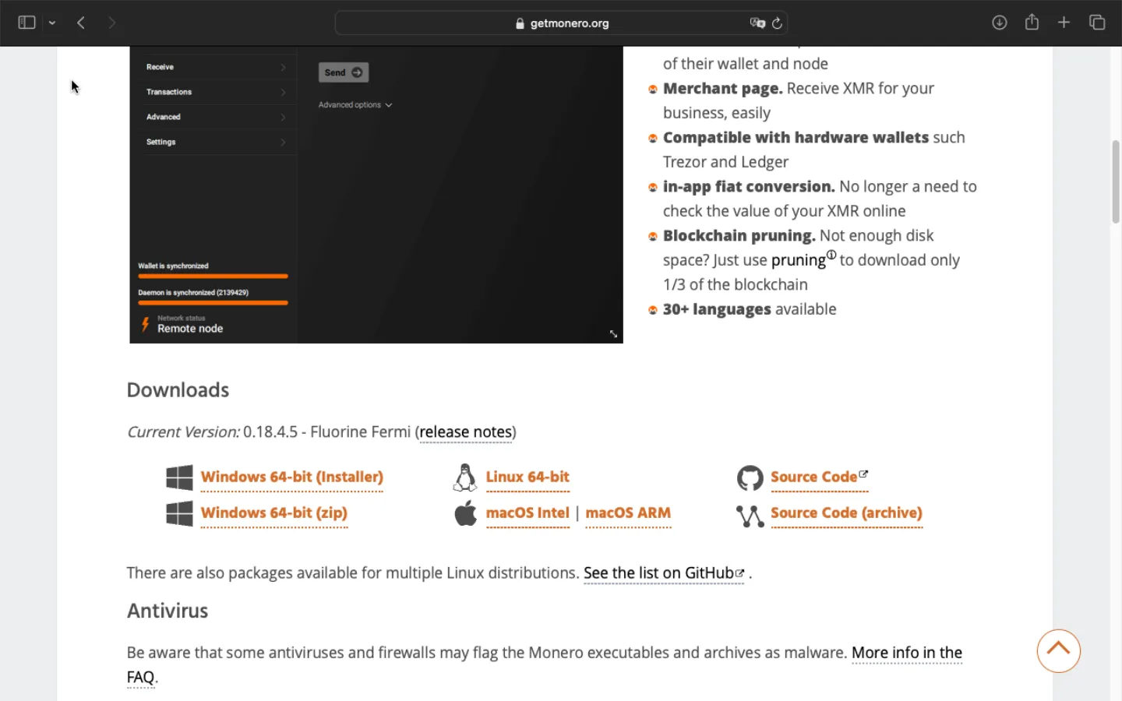The width and height of the screenshot is (1122, 701).
Task: Open the Source Code link
Action: (813, 477)
